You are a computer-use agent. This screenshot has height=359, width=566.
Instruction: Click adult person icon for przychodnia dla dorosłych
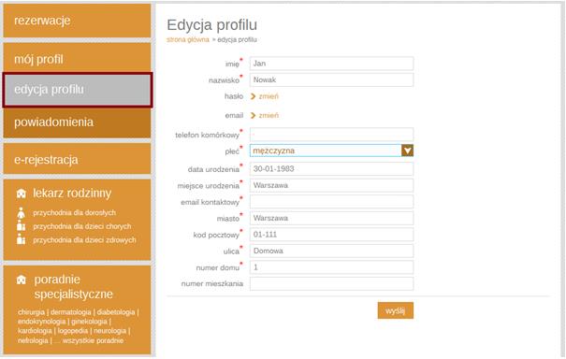[x=21, y=213]
